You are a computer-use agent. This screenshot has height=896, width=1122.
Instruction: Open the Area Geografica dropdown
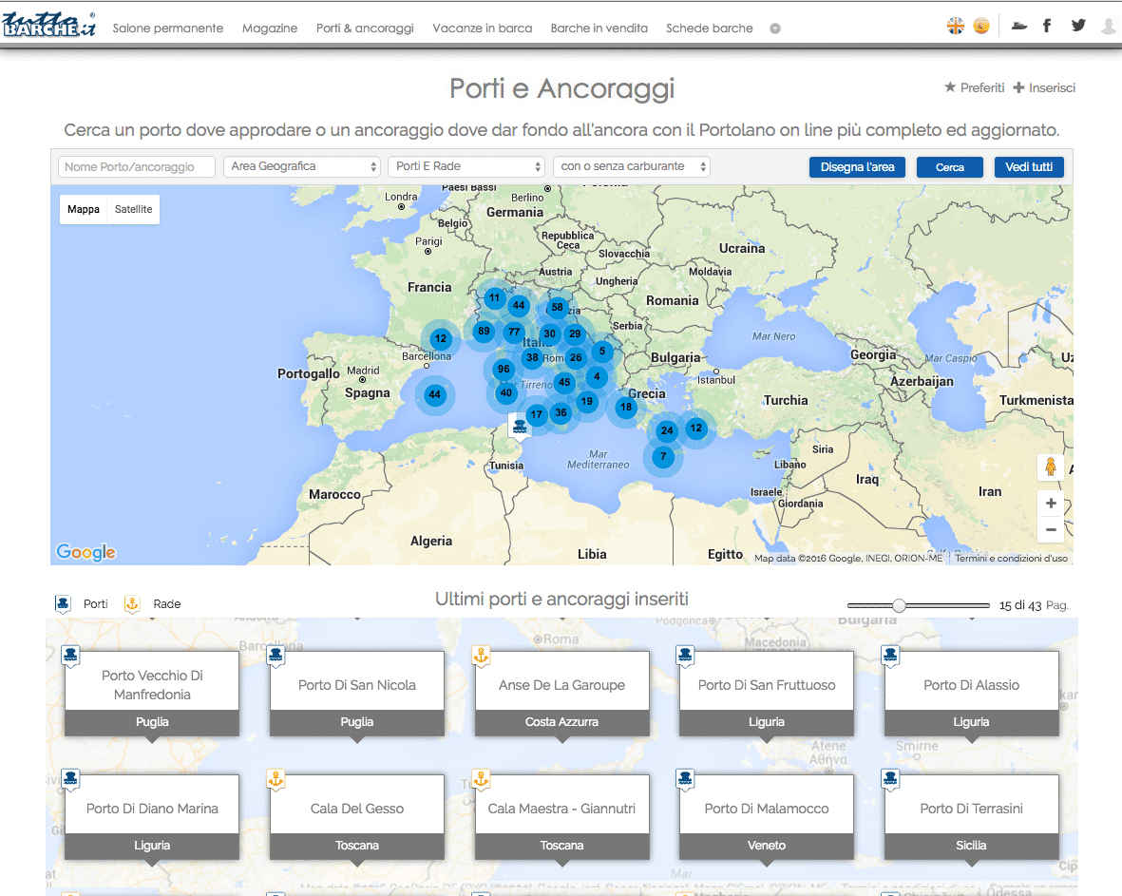[302, 166]
